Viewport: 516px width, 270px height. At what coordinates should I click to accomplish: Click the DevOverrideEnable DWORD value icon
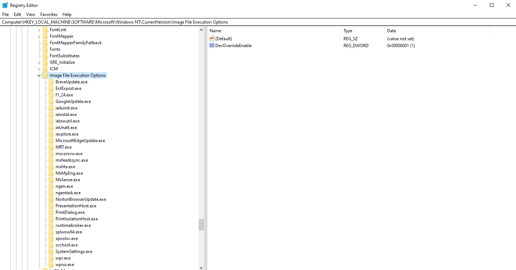212,45
